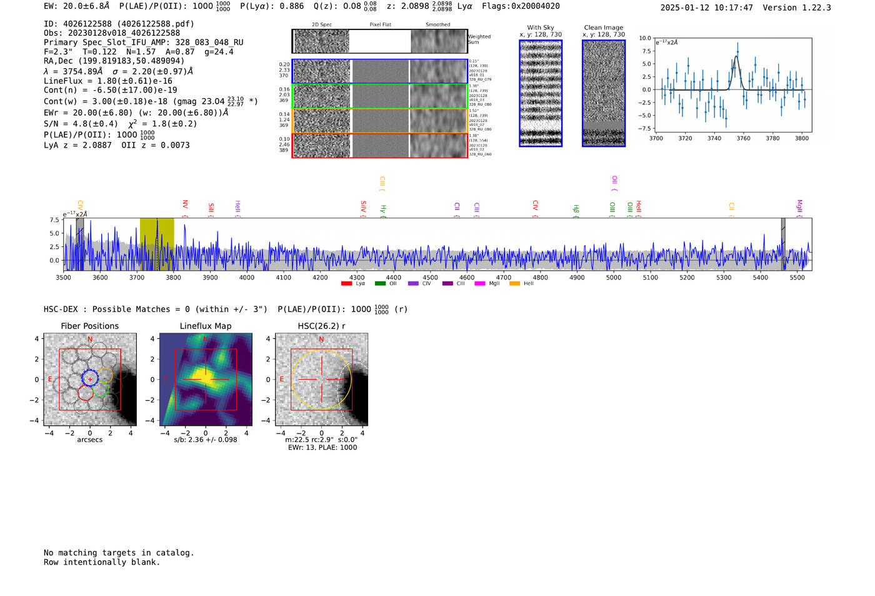
Task: Click the 'm:22.5 rc:2.9" s:0.0"' caption
Action: pos(321,440)
